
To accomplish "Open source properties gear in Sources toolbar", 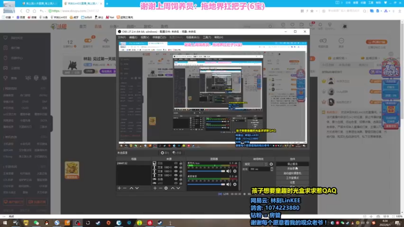I will tap(166, 188).
